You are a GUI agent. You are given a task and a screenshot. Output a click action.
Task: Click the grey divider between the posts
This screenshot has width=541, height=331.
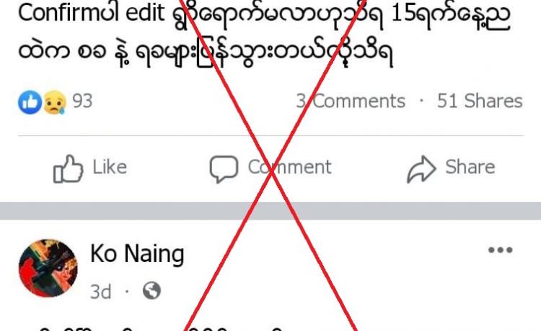tap(270, 211)
